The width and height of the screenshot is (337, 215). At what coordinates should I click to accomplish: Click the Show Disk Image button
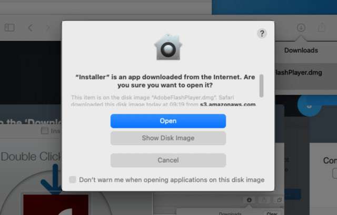[168, 138]
